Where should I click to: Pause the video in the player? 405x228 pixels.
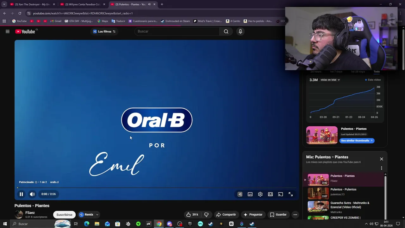[21, 194]
